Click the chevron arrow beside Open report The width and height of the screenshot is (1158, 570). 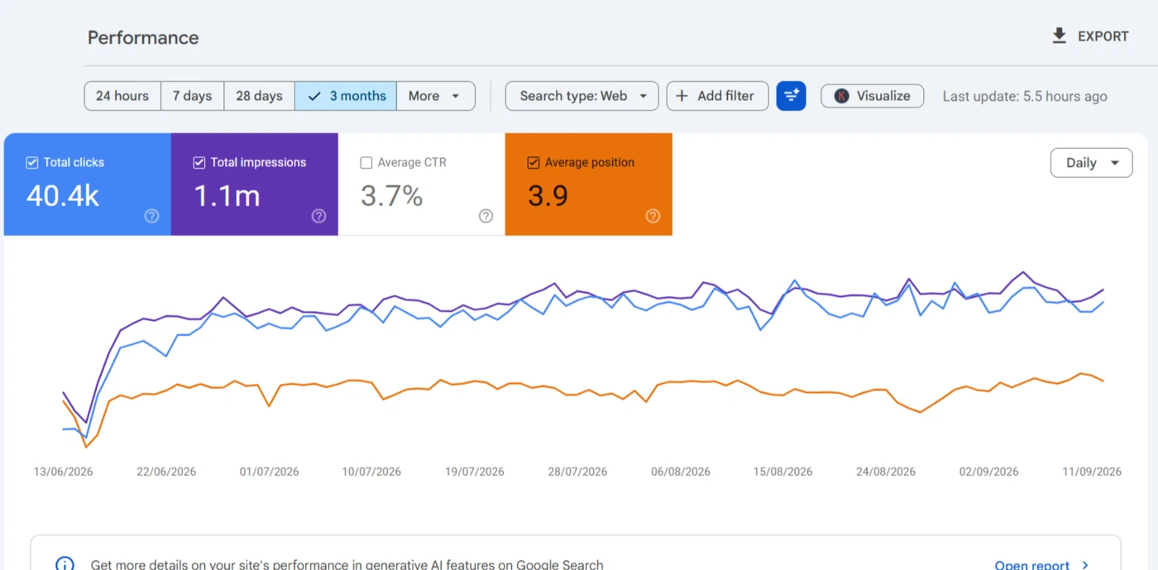click(1085, 566)
